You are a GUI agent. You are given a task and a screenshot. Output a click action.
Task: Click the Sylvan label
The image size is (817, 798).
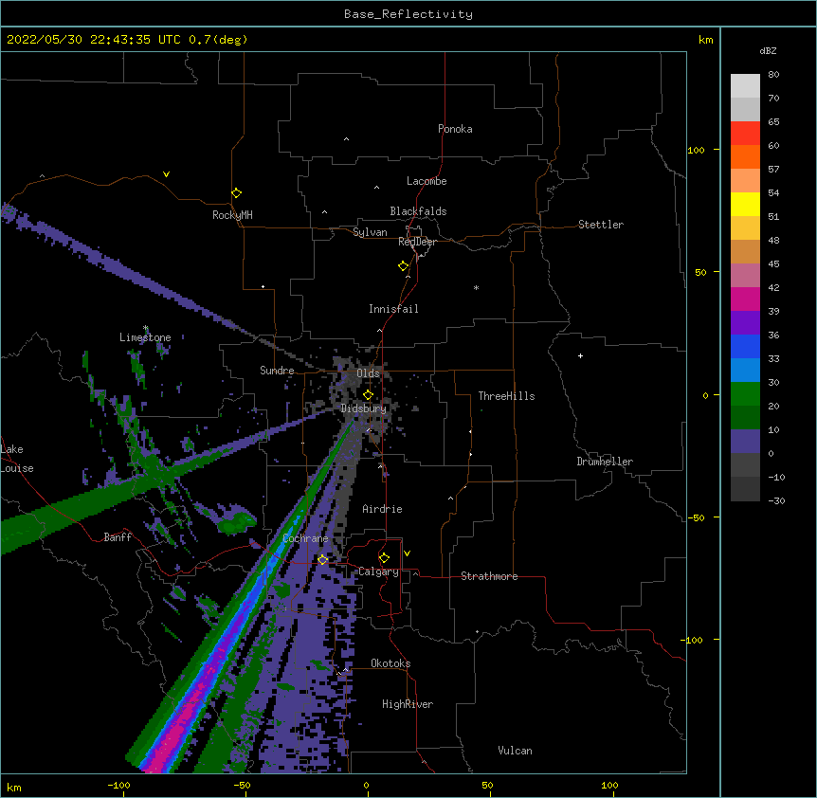(x=370, y=232)
